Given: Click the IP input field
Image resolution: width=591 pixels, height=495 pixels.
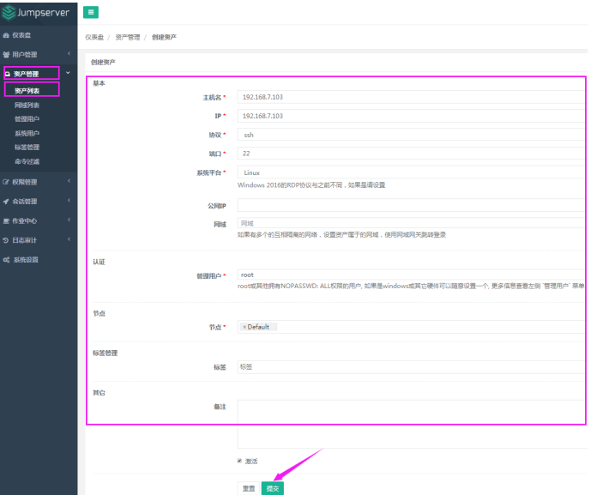Looking at the screenshot, I should [x=412, y=116].
